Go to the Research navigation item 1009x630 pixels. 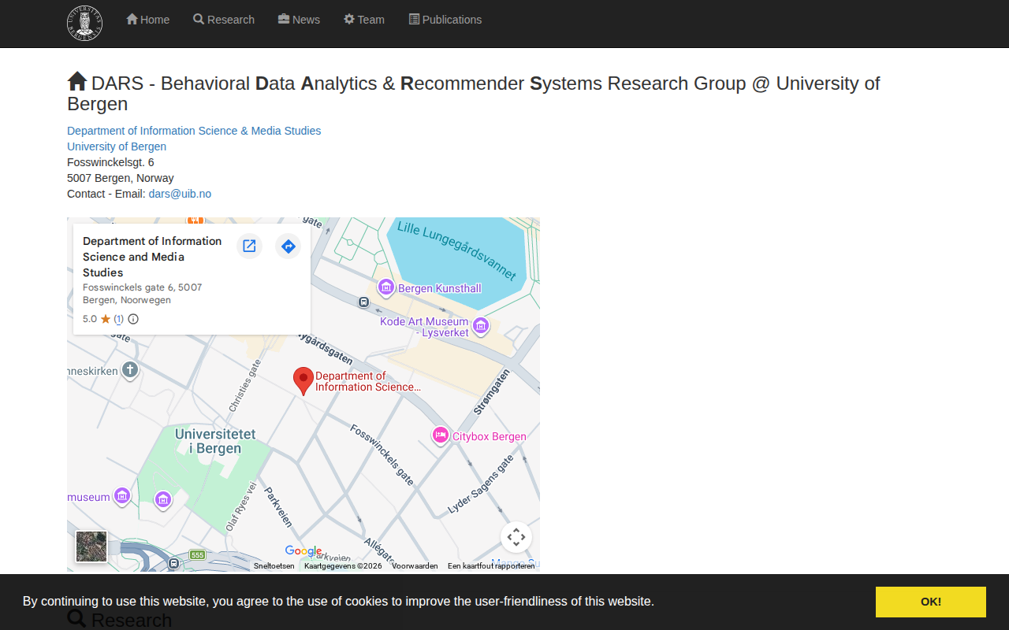tap(224, 20)
